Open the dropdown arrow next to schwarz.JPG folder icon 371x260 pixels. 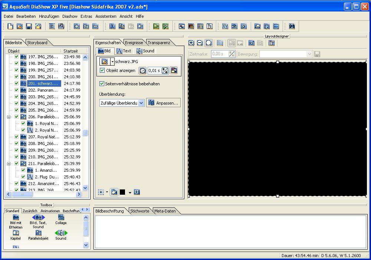pyautogui.click(x=112, y=62)
